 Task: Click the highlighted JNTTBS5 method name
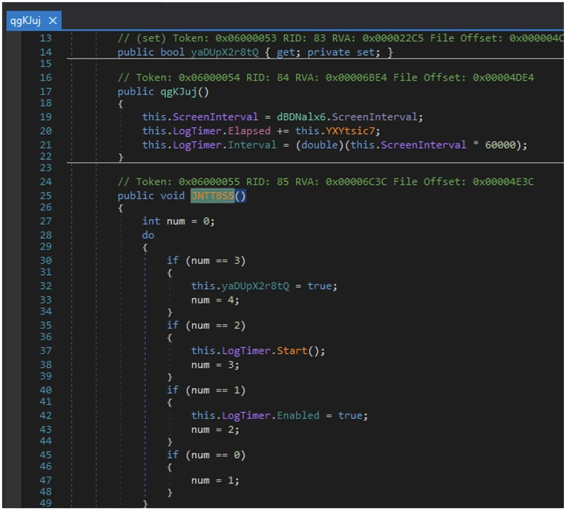click(x=213, y=196)
